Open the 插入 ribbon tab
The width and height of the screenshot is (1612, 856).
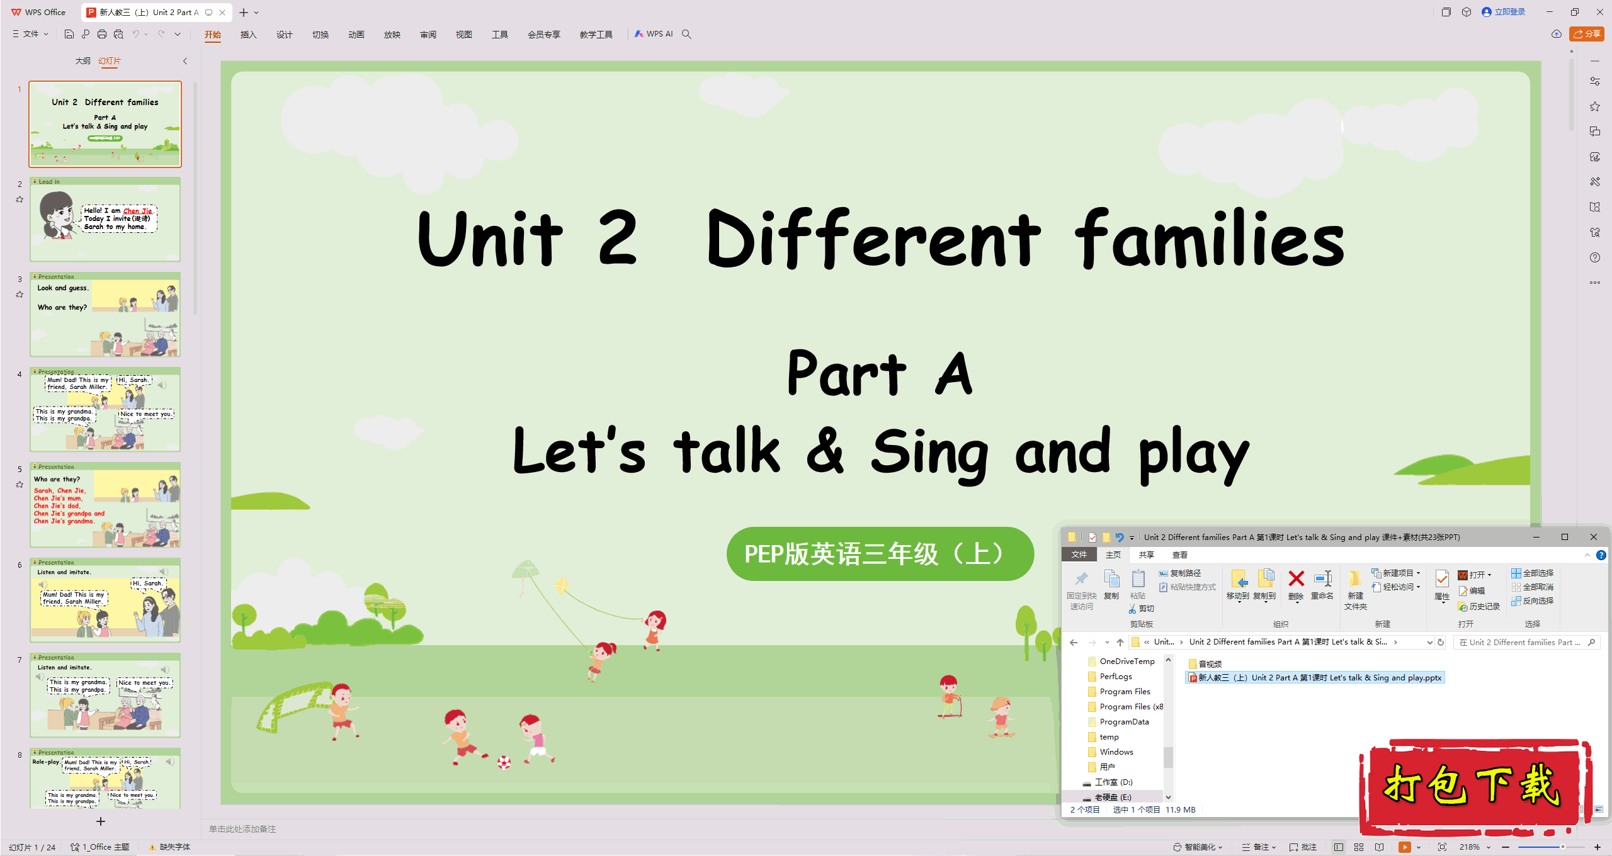click(x=248, y=35)
